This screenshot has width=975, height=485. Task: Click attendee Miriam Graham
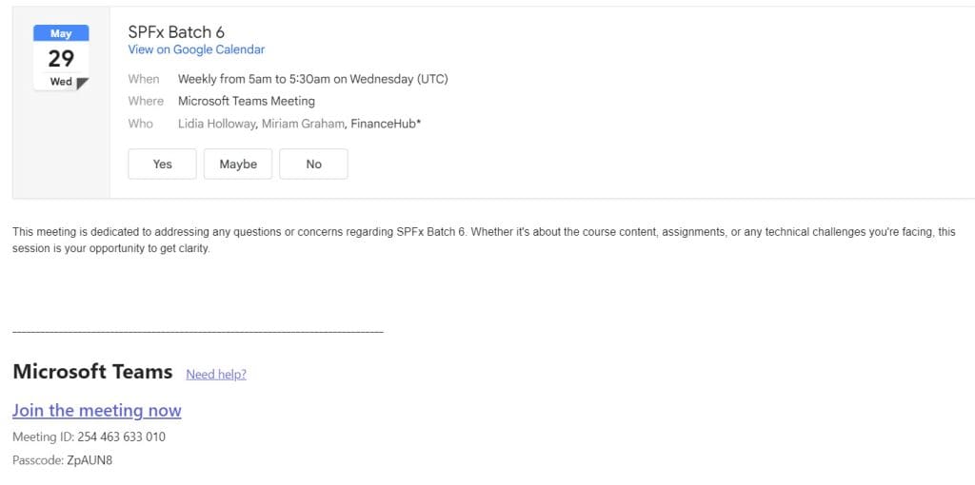(x=303, y=124)
